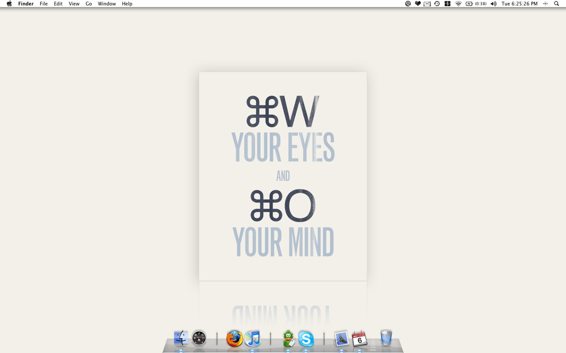Open the Time Machine menu bar icon
Viewport: 566px width, 353px height.
[437, 3]
